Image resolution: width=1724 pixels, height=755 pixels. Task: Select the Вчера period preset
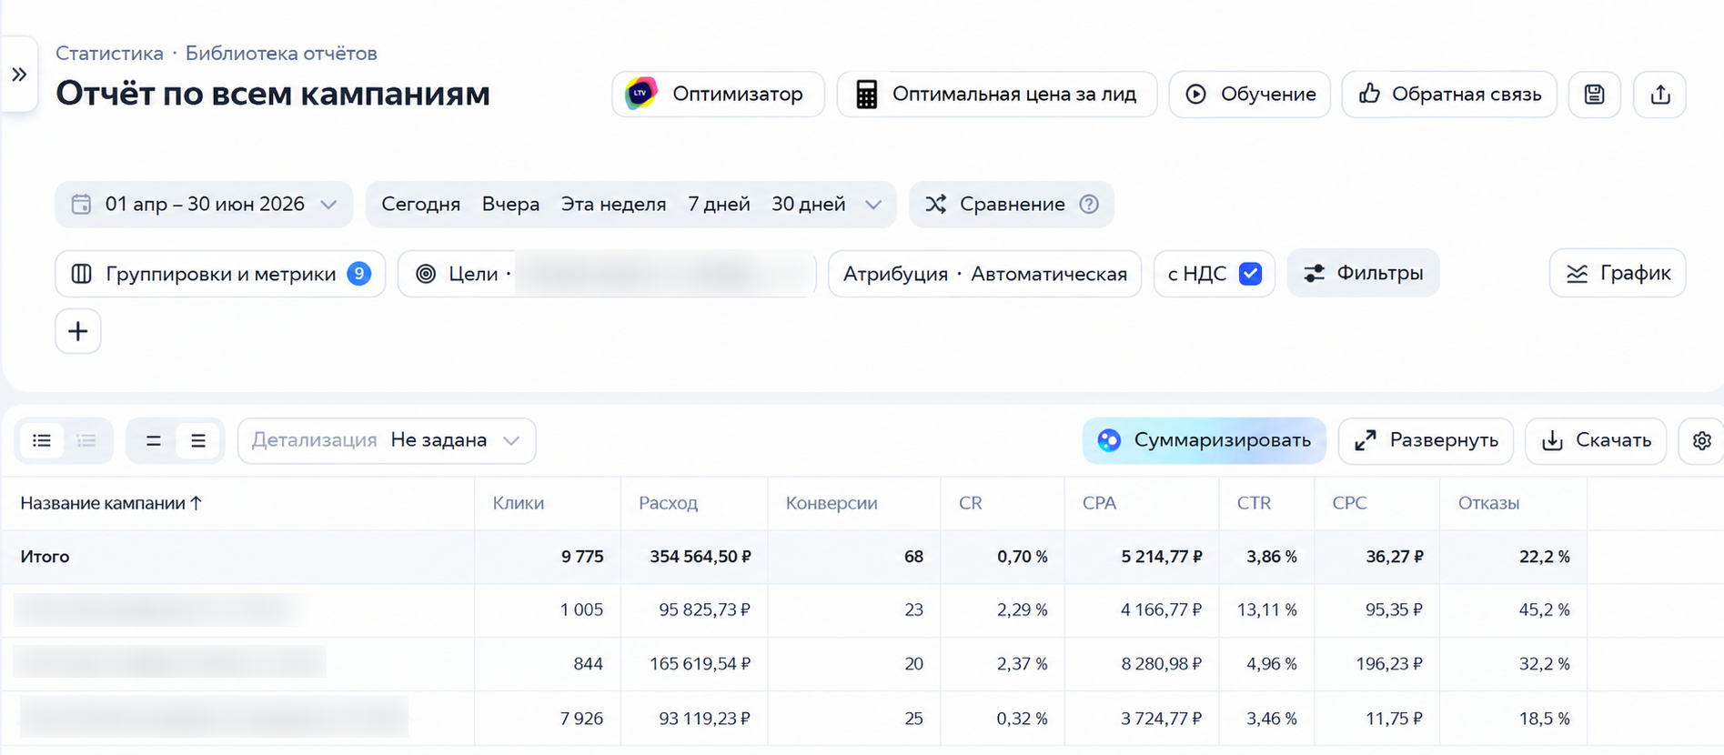coord(510,205)
